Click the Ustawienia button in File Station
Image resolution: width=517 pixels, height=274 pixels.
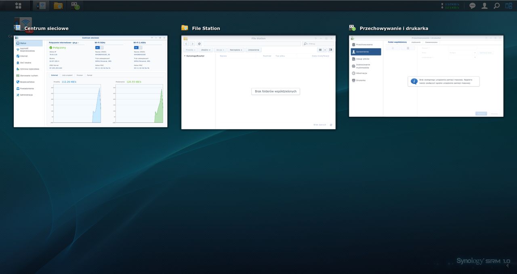(x=254, y=50)
